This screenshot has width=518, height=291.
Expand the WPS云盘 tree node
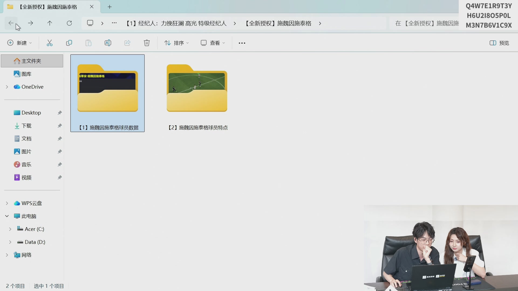coord(7,203)
